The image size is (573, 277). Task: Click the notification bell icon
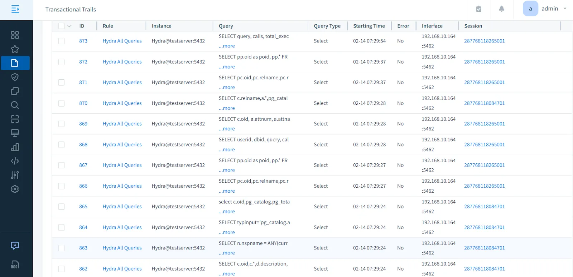tap(501, 9)
